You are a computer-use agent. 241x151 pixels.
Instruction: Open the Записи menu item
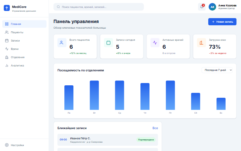[x=24, y=40]
